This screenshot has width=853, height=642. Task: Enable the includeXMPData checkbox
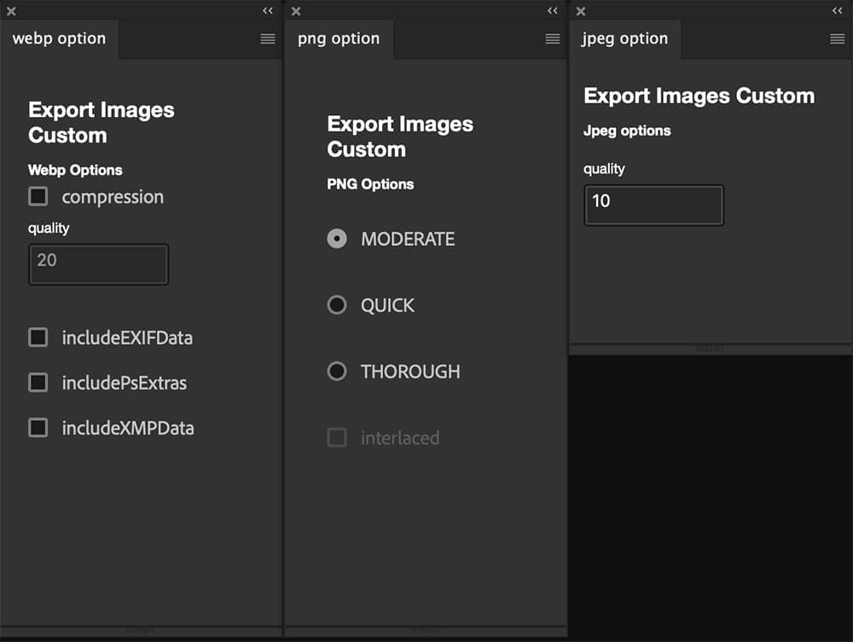38,428
